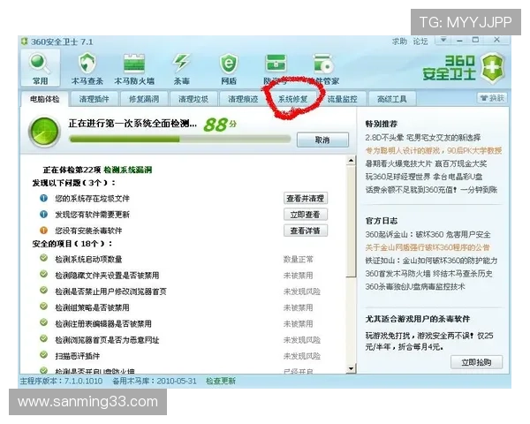Open 木马查杀 trojan scan tool
Image resolution: width=530 pixels, height=424 pixels.
coord(87,64)
